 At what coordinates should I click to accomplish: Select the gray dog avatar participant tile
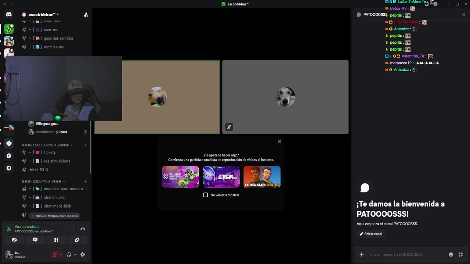point(285,97)
